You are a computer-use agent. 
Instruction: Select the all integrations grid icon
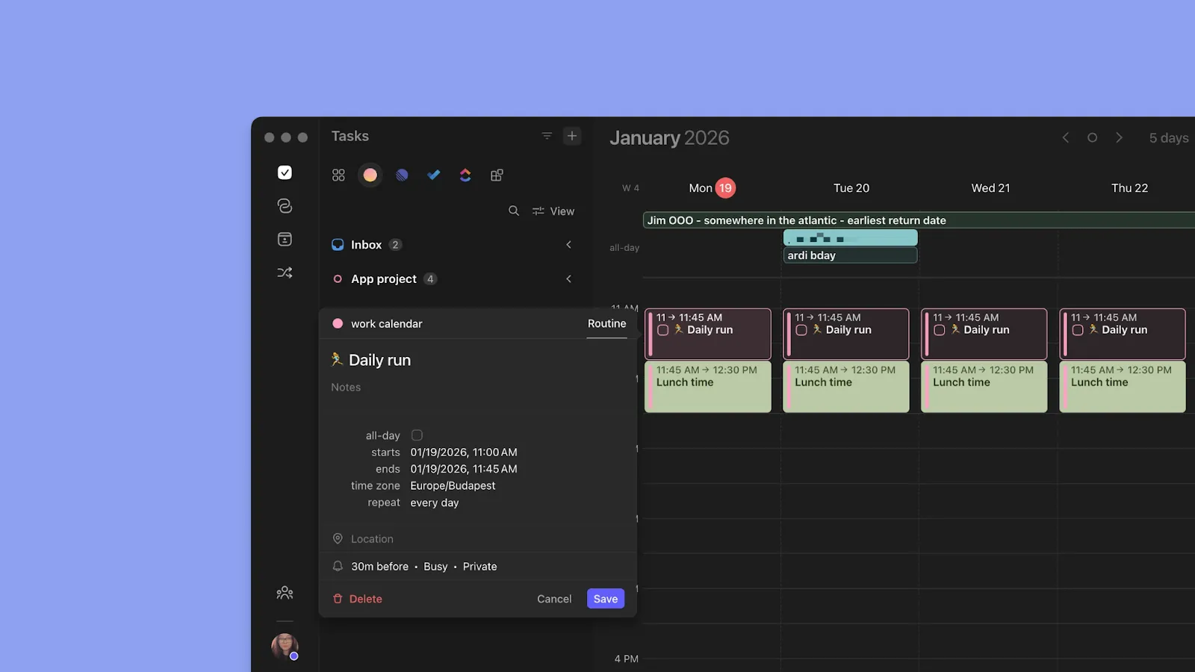[338, 175]
